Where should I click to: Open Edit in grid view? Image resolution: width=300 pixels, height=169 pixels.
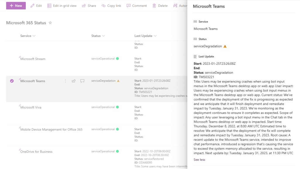(x=62, y=6)
